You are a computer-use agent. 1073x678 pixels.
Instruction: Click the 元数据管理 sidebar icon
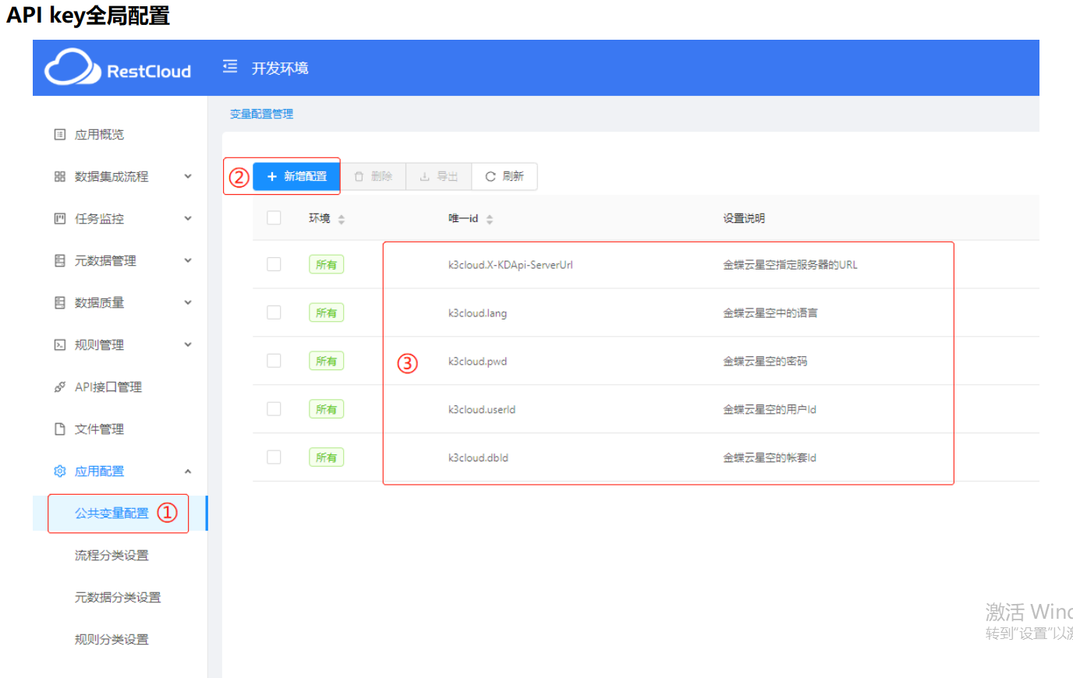(59, 260)
